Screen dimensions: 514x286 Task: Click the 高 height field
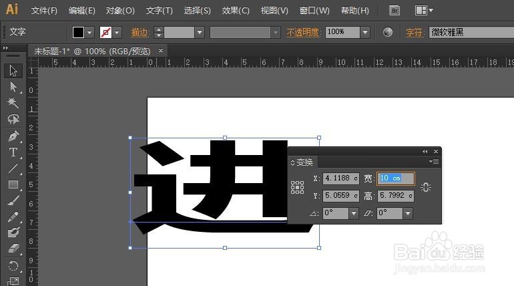[x=396, y=196]
